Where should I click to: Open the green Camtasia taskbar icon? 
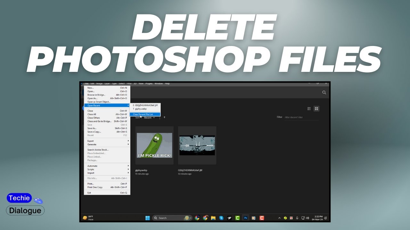238,218
